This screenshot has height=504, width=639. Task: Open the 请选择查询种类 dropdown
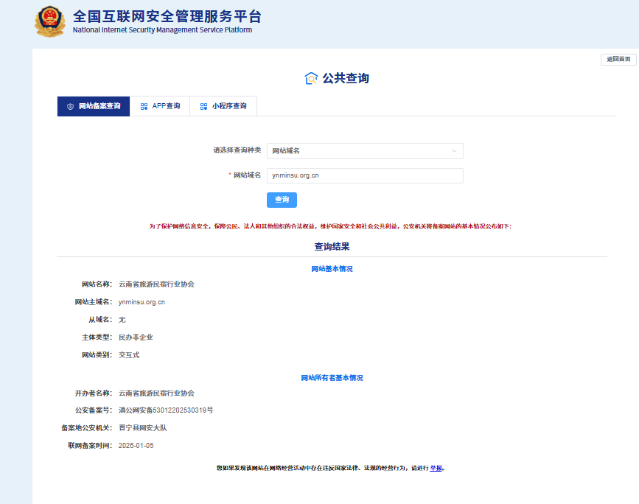point(365,150)
